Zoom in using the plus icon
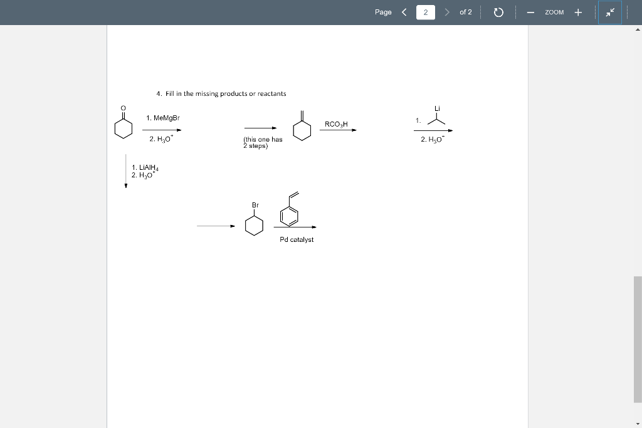 (578, 12)
